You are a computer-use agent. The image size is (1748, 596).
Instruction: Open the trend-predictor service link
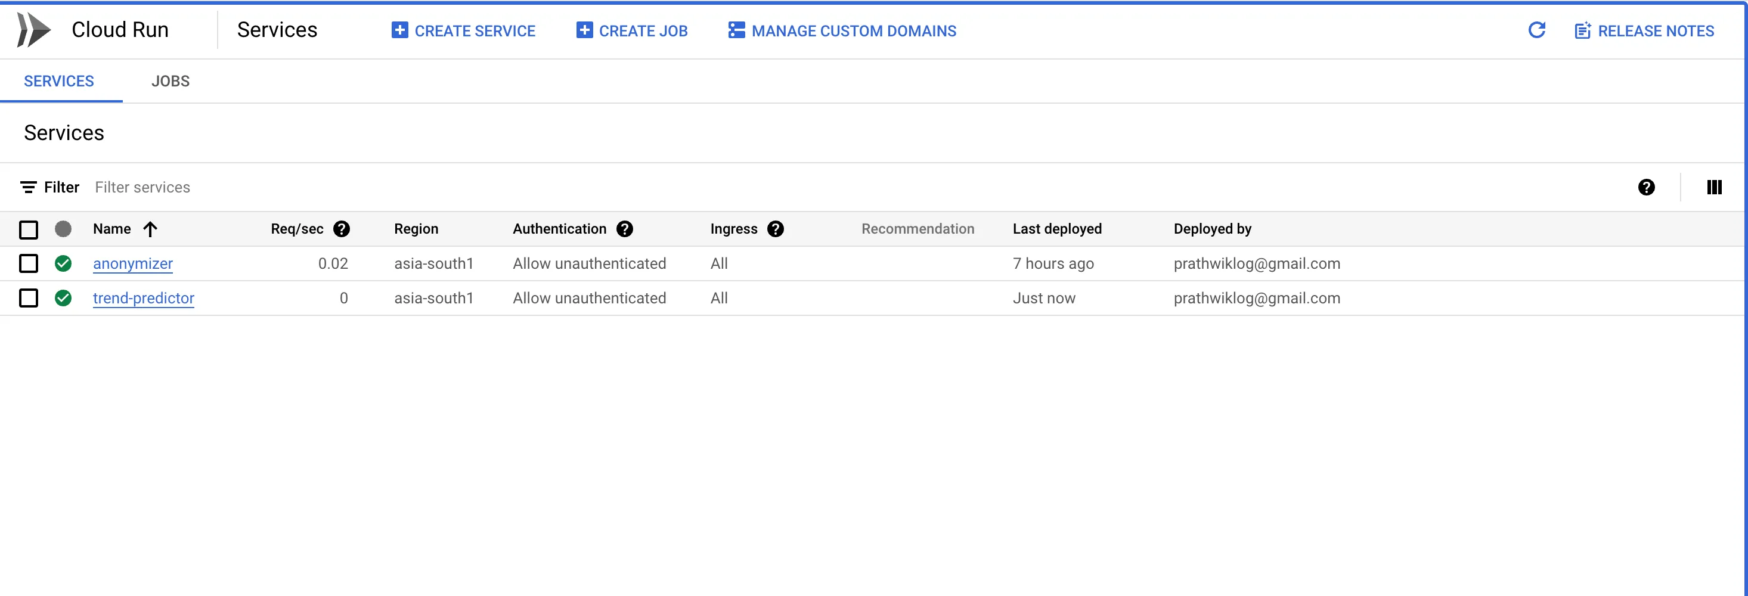click(143, 299)
